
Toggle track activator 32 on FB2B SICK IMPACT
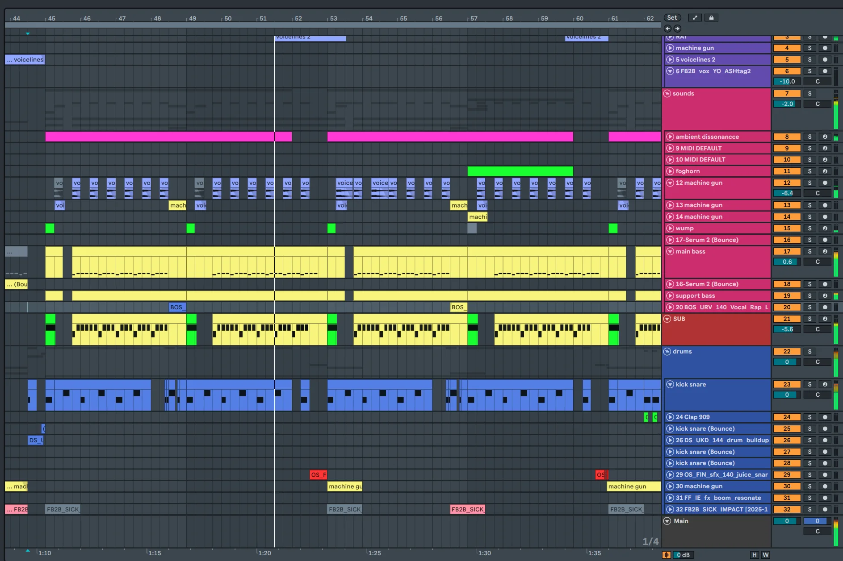point(787,510)
